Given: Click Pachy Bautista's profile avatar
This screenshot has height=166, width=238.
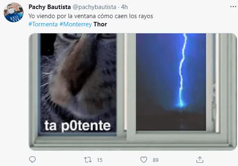Looking at the screenshot, I should (x=14, y=12).
